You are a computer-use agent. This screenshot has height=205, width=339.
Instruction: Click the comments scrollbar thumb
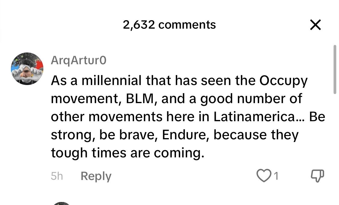pyautogui.click(x=334, y=69)
